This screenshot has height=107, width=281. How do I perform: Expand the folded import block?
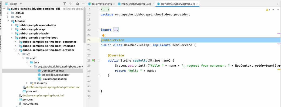(116, 30)
